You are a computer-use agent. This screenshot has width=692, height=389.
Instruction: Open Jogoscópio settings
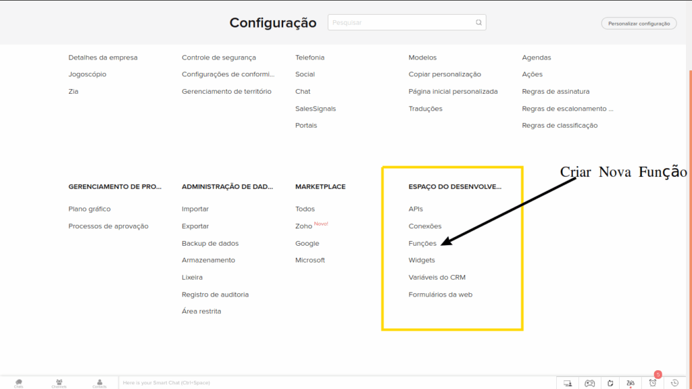(87, 74)
